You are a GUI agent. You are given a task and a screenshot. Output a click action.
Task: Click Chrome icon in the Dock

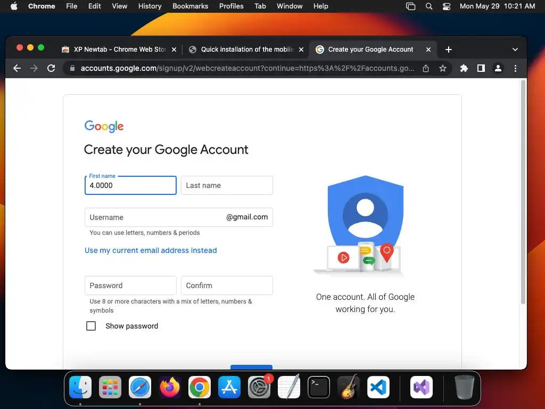(200, 387)
